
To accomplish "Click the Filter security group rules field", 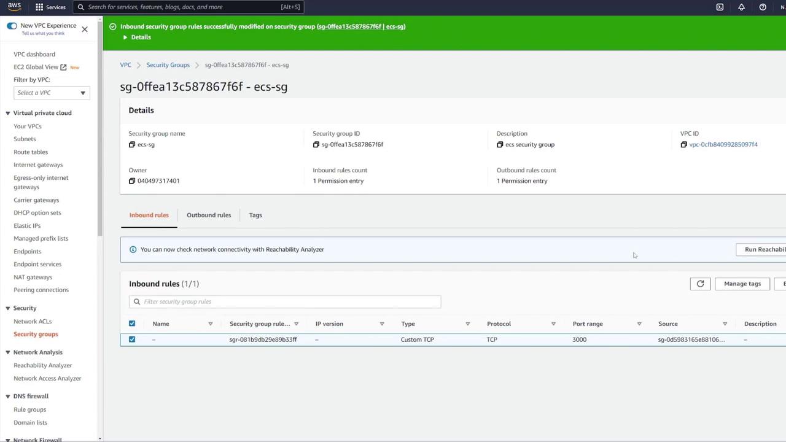I will (x=285, y=301).
